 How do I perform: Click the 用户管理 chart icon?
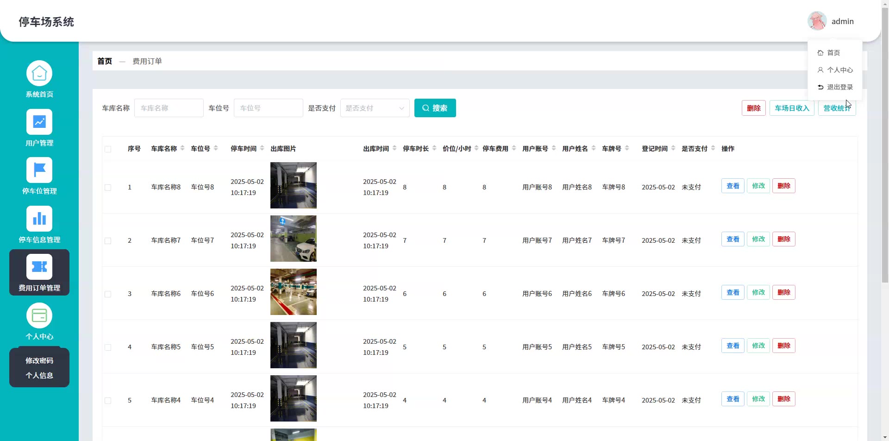coord(39,122)
